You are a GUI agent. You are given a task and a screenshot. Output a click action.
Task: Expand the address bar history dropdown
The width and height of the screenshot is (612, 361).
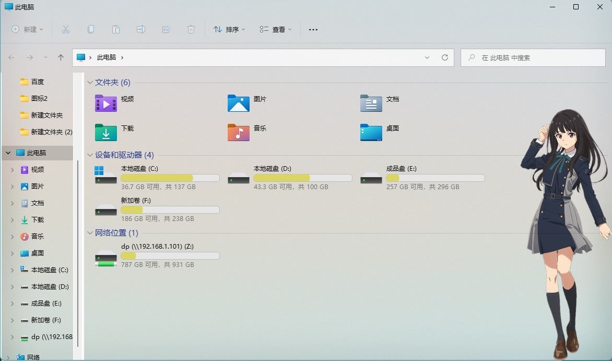click(427, 57)
